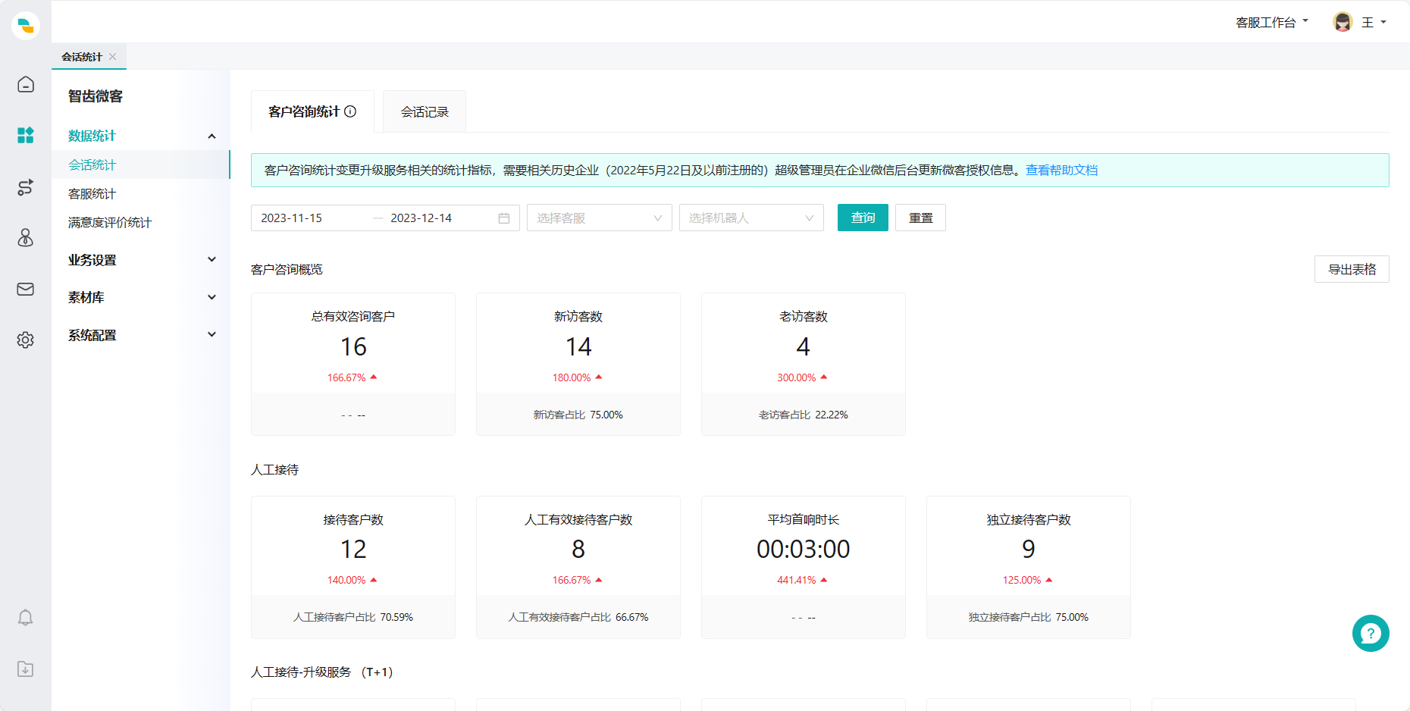Click the 人工有效接待客户数 value 8
This screenshot has width=1410, height=711.
(578, 549)
